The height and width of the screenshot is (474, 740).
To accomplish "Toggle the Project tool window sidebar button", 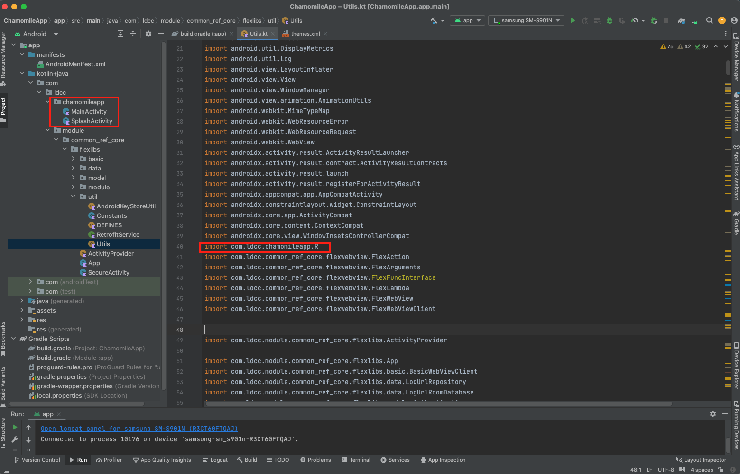I will (x=3, y=109).
